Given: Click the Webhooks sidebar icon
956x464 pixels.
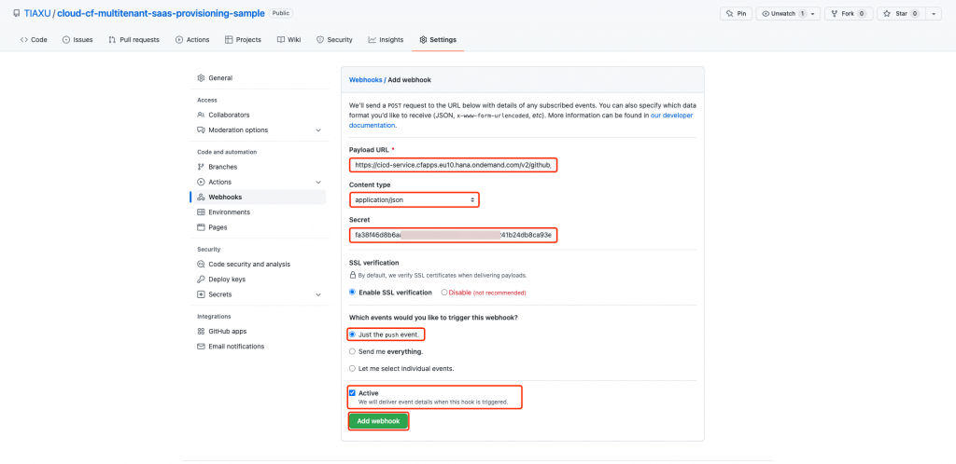Looking at the screenshot, I should coord(202,197).
